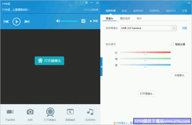
Task: Click the teal 打开摄像头 button in the preview
Action: tap(49, 61)
